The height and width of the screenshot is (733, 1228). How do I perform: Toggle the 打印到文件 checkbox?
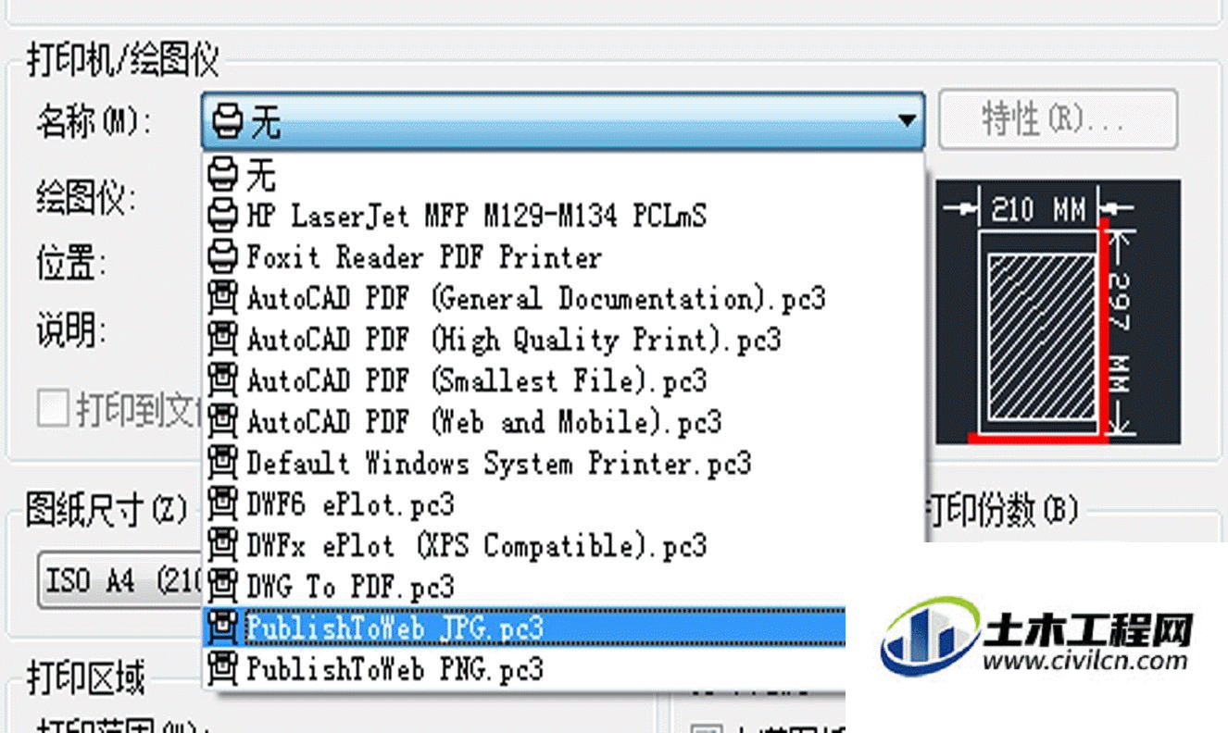pyautogui.click(x=53, y=407)
